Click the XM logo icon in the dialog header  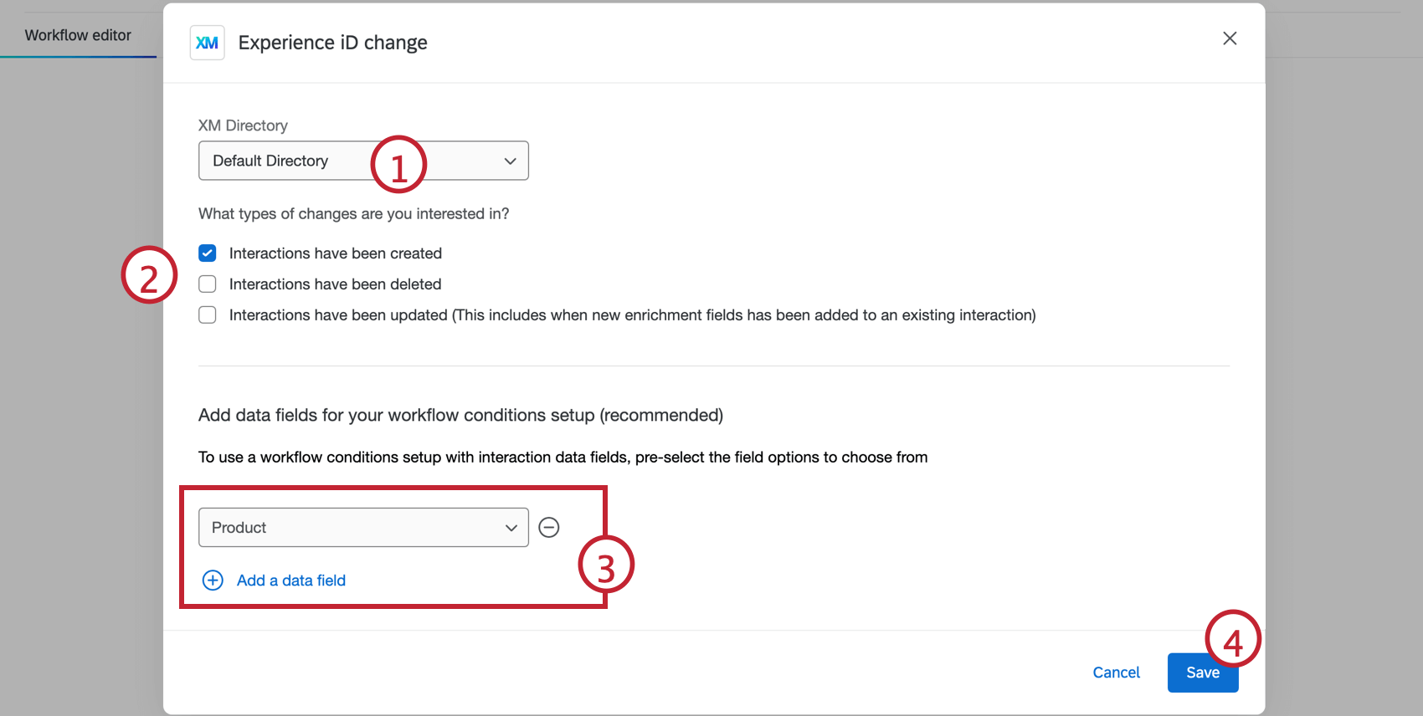(x=207, y=42)
